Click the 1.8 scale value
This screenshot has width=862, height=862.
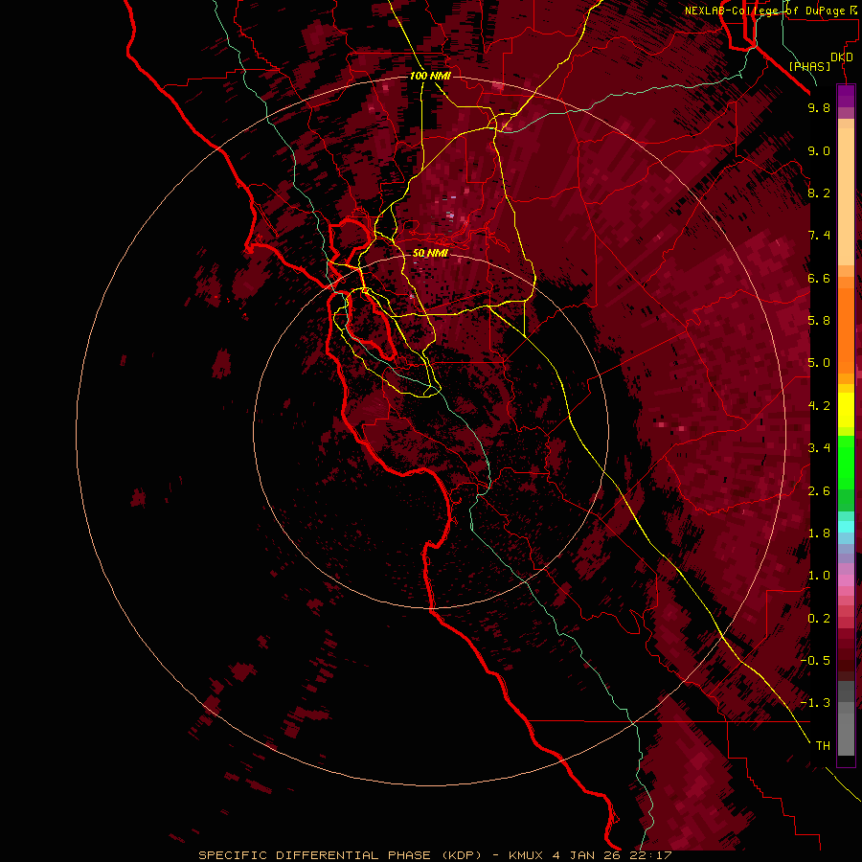(x=819, y=533)
